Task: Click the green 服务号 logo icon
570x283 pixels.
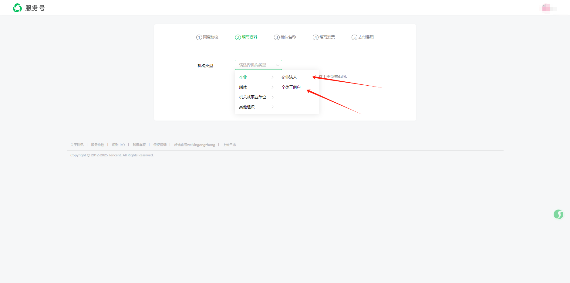Action: (17, 8)
